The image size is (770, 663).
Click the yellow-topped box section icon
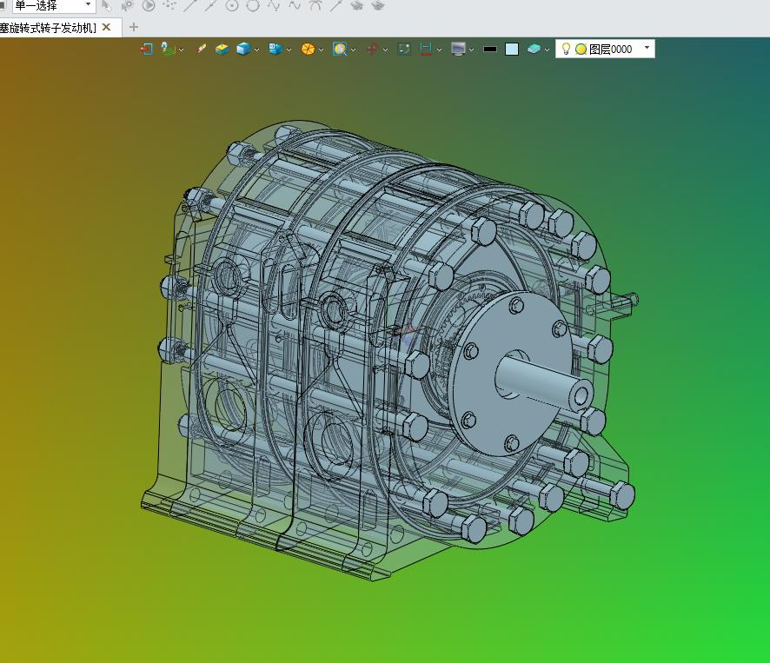coord(222,50)
